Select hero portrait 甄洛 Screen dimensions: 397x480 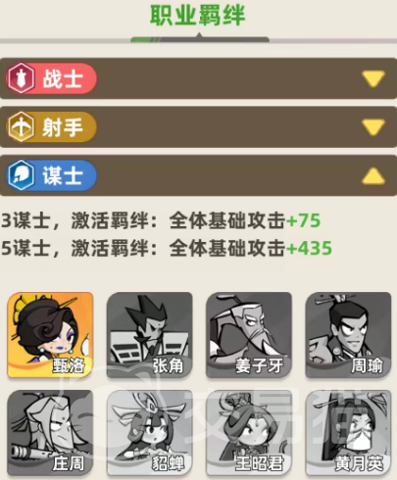coord(50,335)
